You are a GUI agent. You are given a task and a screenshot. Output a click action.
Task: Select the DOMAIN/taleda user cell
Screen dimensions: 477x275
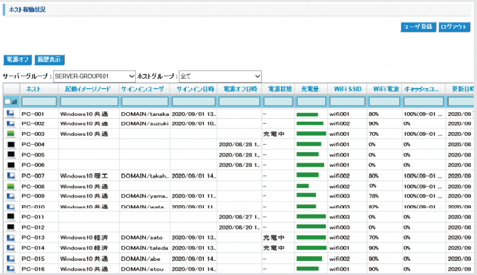(145, 247)
